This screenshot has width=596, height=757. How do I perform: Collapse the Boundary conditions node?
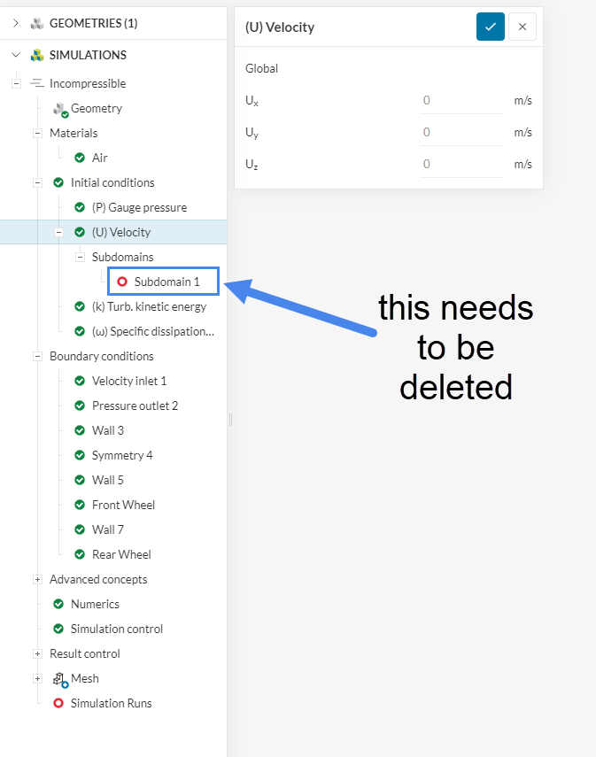click(37, 356)
